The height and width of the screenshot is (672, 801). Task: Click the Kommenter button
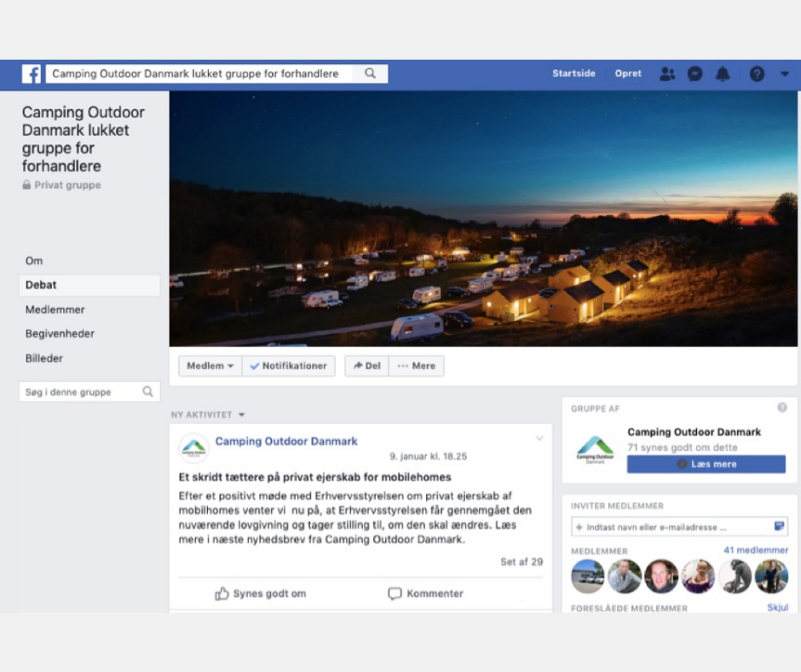pyautogui.click(x=425, y=594)
